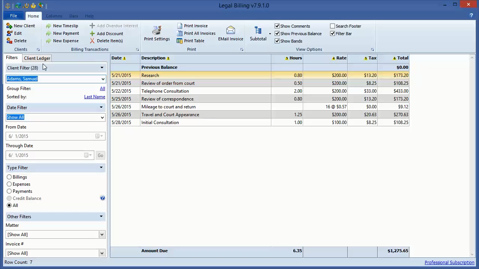Screen dimensions: 479x269
Task: Select Expenses radio button
Action: point(9,184)
